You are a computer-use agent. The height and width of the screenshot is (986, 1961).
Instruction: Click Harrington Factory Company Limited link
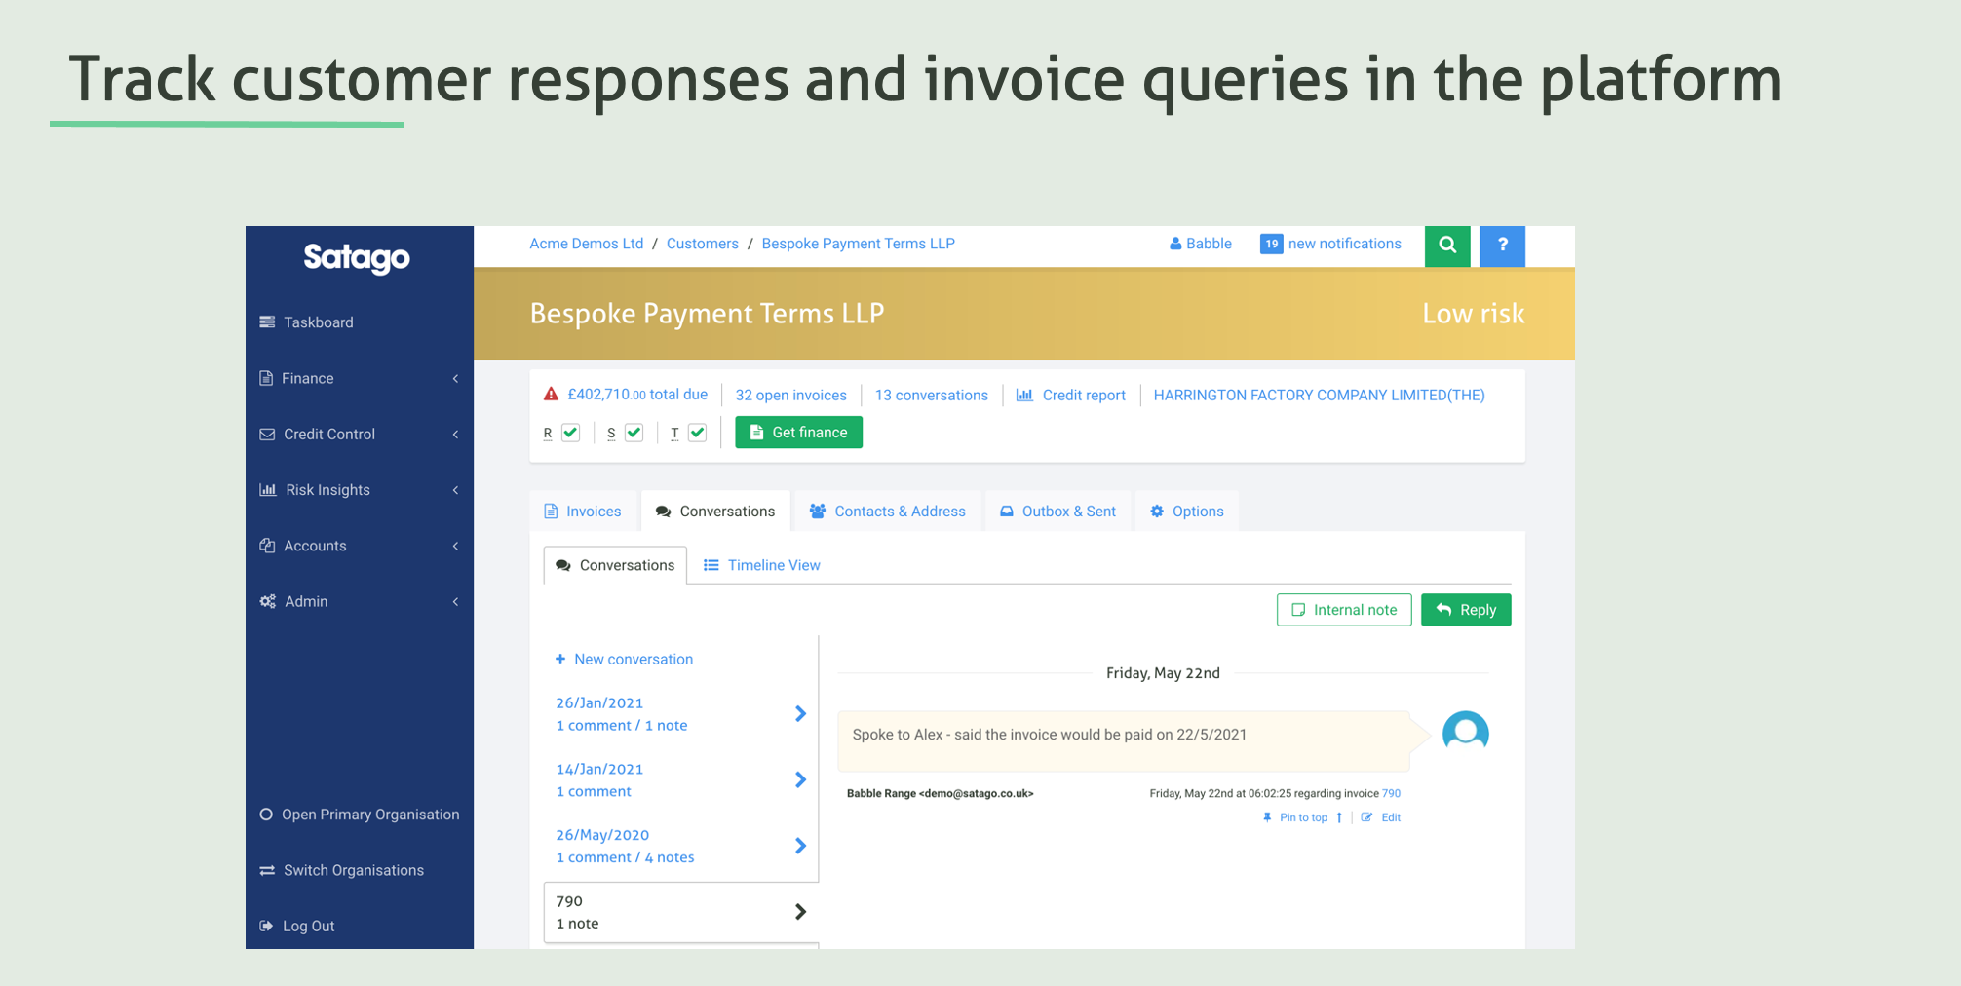1319,395
